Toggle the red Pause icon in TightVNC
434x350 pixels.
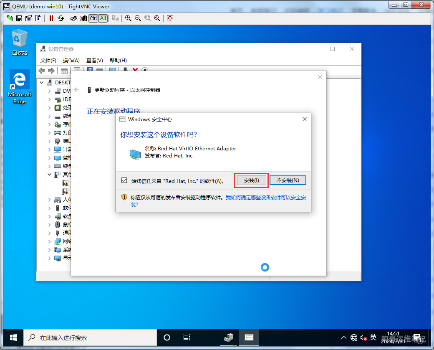point(51,18)
